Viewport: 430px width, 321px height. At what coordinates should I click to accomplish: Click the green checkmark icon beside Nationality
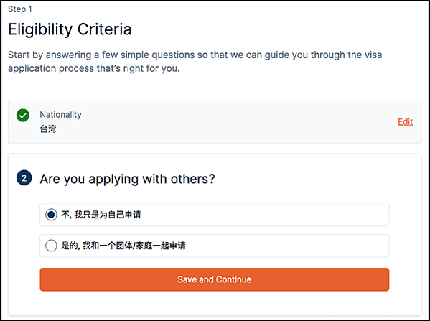(23, 115)
